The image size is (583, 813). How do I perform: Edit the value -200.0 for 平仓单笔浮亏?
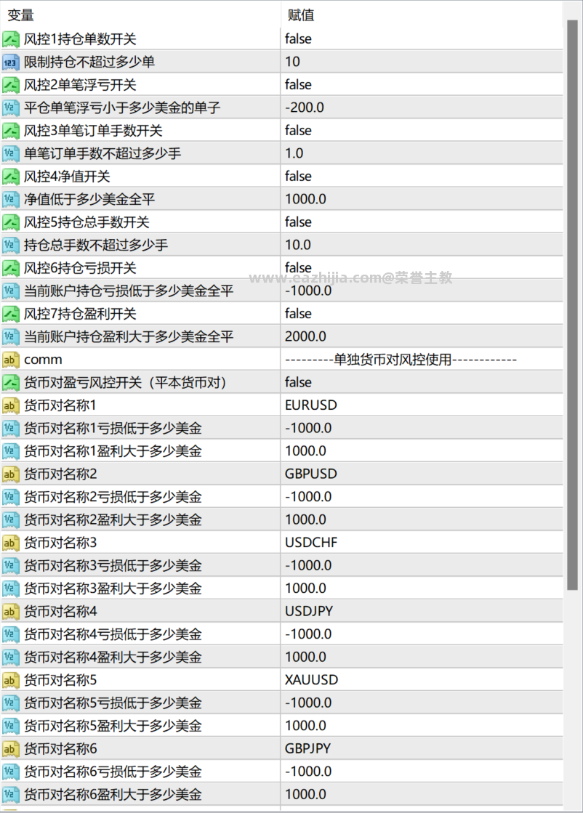tap(305, 108)
